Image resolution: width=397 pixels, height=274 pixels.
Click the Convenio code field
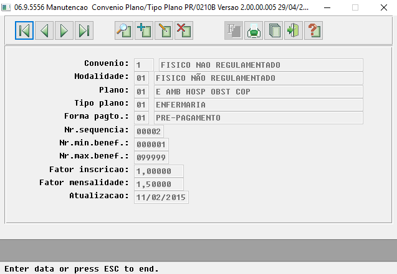click(x=144, y=65)
